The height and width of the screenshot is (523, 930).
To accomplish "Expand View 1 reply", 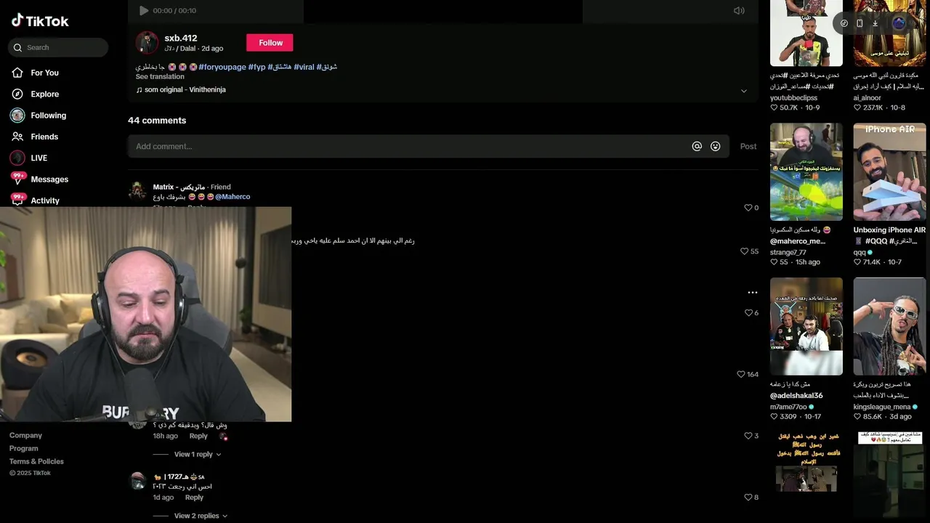I will click(x=197, y=455).
